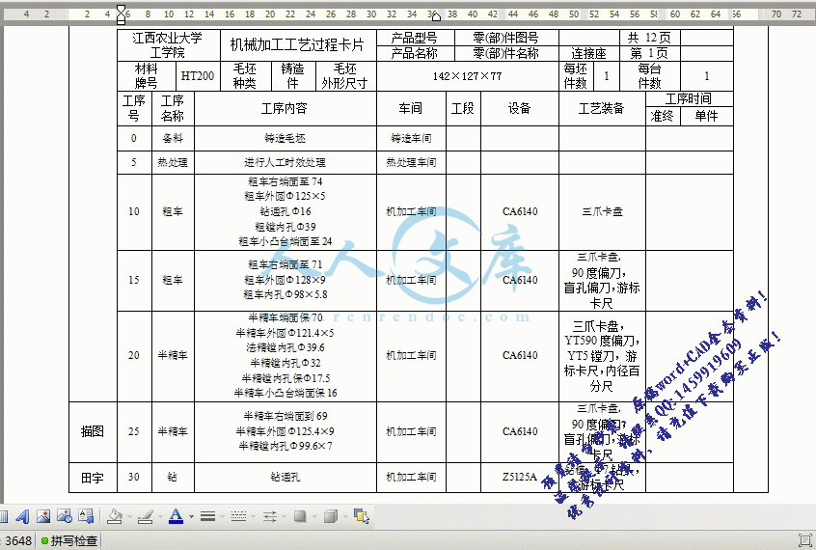Open the arrow style icon
The image size is (816, 550).
pyautogui.click(x=269, y=516)
